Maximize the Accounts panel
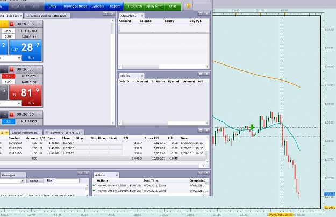The width and height of the screenshot is (336, 217). point(201,13)
